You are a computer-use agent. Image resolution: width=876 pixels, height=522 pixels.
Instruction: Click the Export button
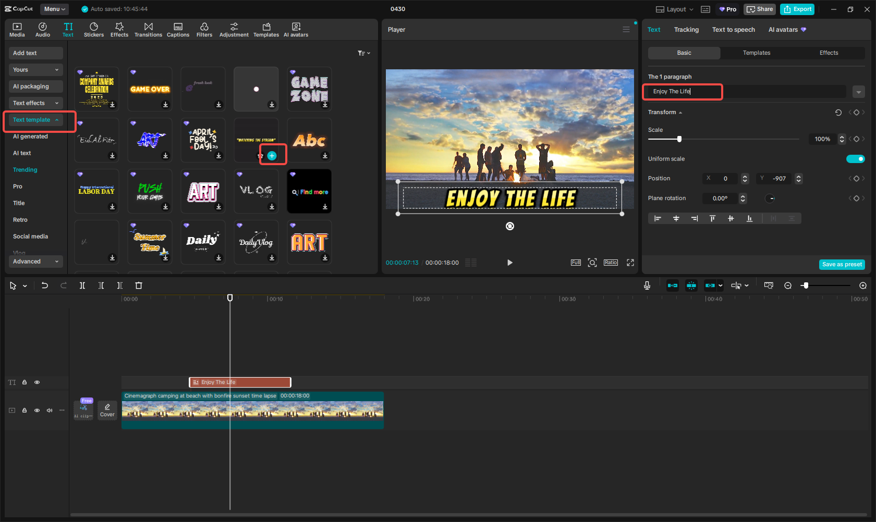pos(798,9)
